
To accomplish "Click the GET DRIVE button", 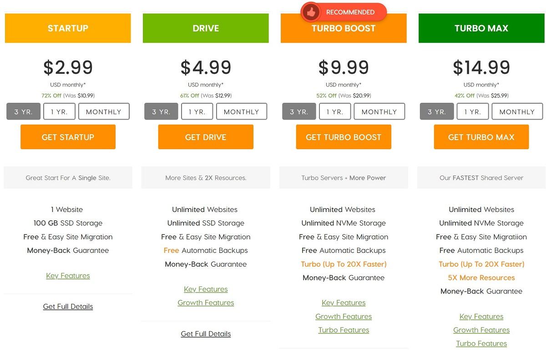I will [206, 137].
